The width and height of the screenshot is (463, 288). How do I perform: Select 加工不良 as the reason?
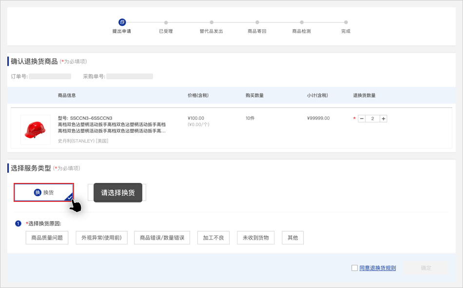pos(213,238)
